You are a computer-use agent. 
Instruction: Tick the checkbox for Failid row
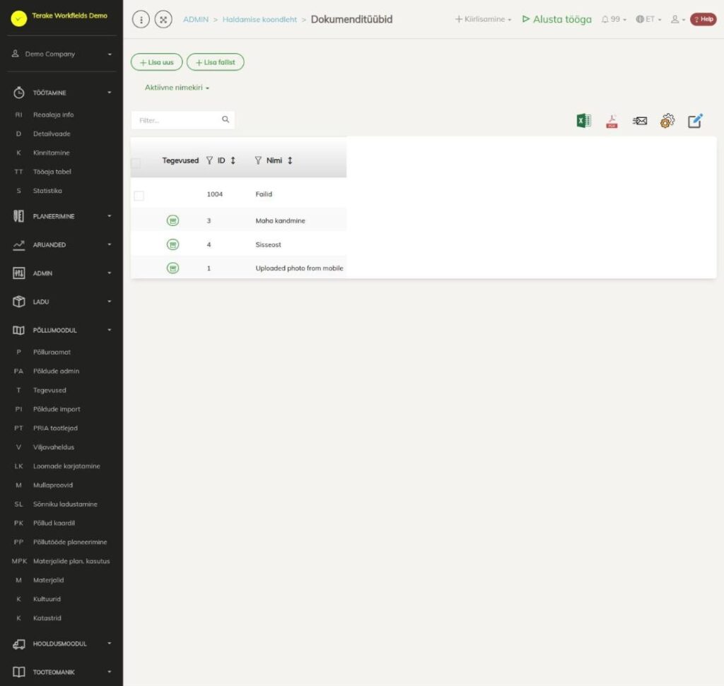coord(139,196)
